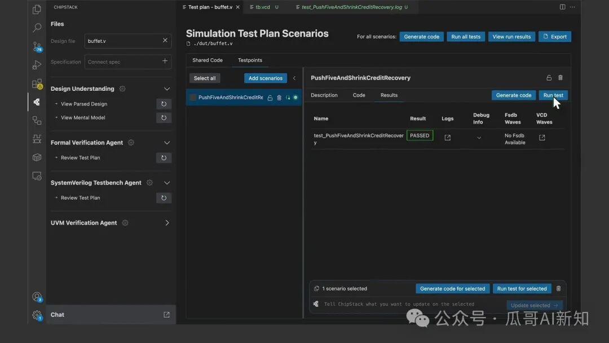Click the PASSED result badge

tap(420, 135)
